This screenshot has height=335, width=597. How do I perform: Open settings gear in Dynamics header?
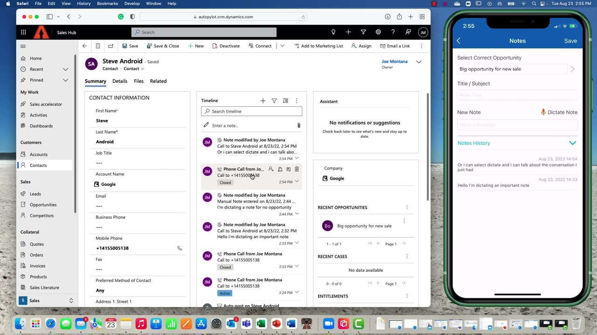click(378, 32)
